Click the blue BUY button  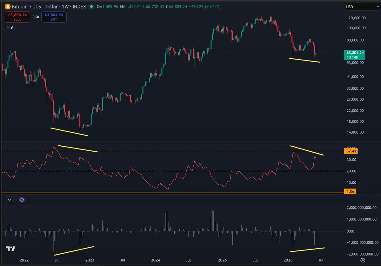[54, 17]
